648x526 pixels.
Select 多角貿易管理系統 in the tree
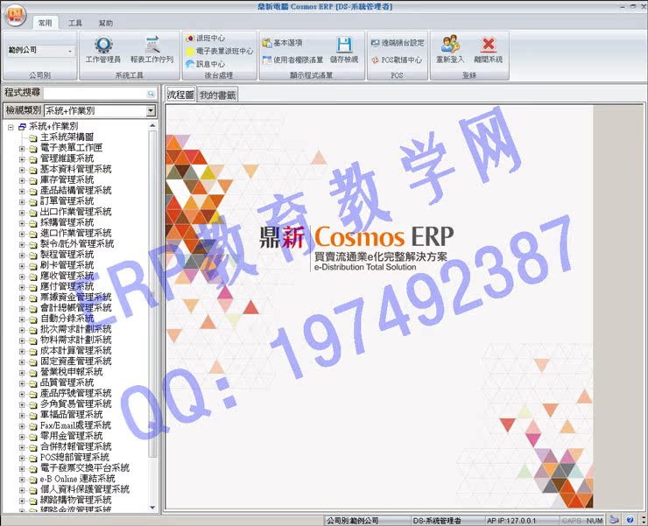point(75,404)
